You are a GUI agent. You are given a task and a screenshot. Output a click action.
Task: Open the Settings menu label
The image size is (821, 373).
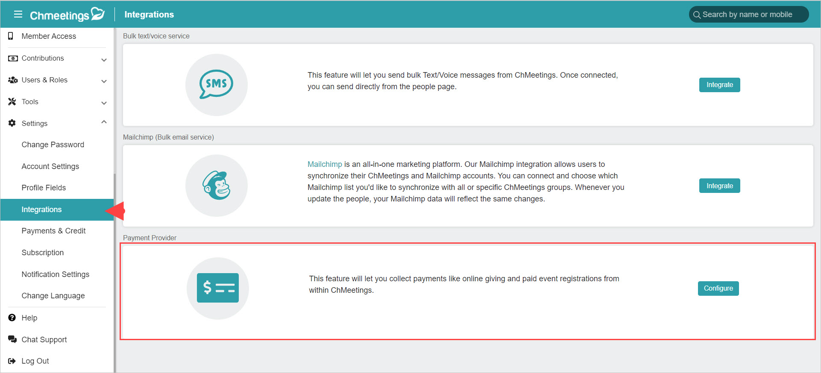pyautogui.click(x=35, y=123)
